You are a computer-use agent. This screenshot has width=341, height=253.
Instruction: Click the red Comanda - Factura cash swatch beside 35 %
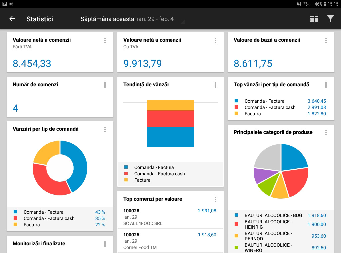point(15,218)
